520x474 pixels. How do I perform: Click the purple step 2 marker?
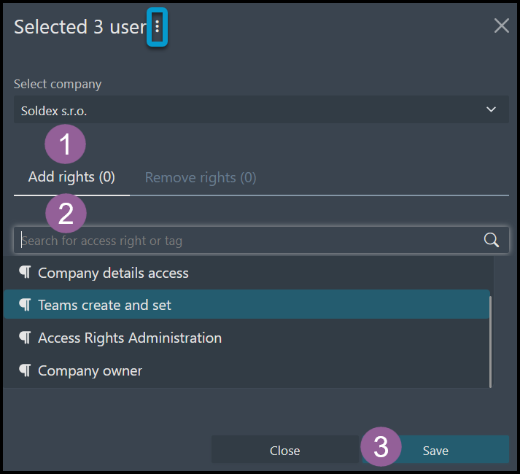66,213
